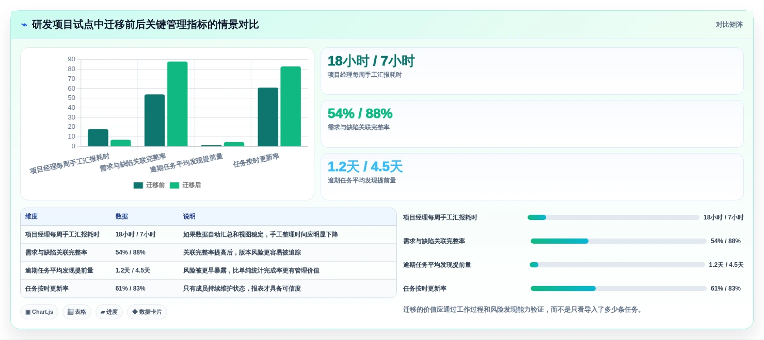The width and height of the screenshot is (764, 340).
Task: Click the footnote starting 迁移的价值应通过工作过程
Action: click(523, 310)
